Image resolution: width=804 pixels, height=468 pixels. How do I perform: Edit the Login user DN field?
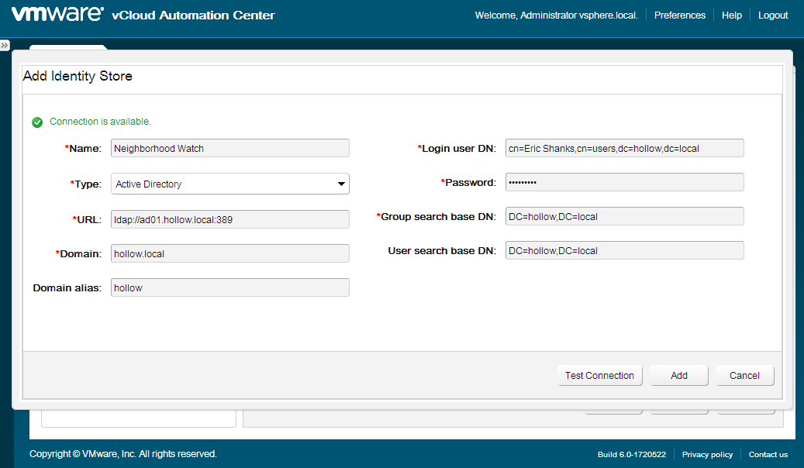[624, 148]
